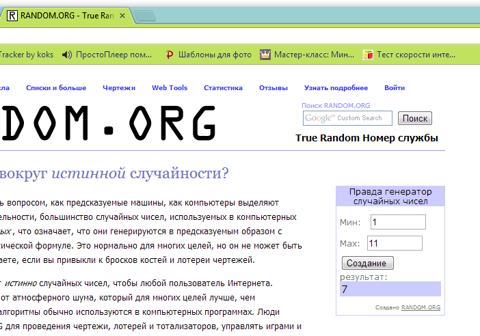Open a new browser tab

145,16
